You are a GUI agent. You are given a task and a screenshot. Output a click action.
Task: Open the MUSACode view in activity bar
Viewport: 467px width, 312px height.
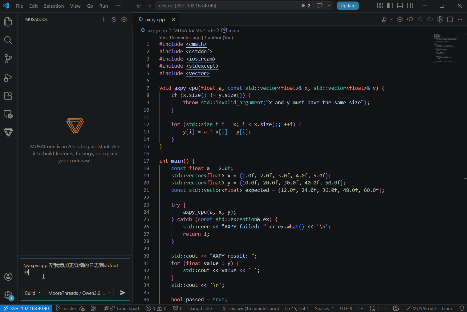coord(8,132)
